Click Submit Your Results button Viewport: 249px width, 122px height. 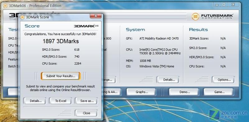pos(61,76)
